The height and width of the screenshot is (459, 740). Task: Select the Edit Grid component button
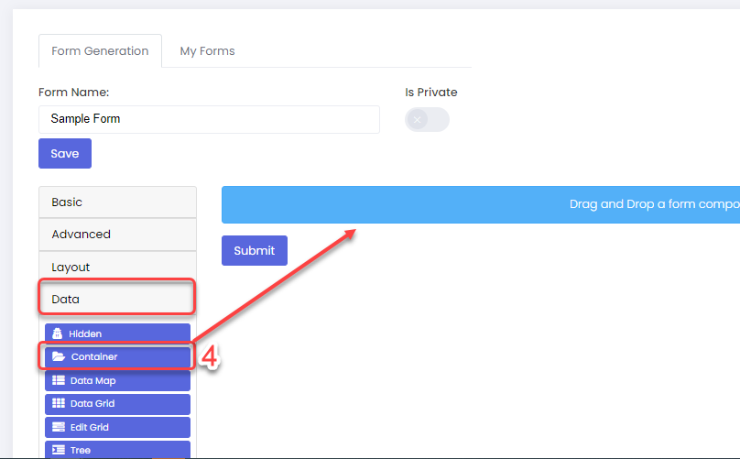click(x=117, y=427)
